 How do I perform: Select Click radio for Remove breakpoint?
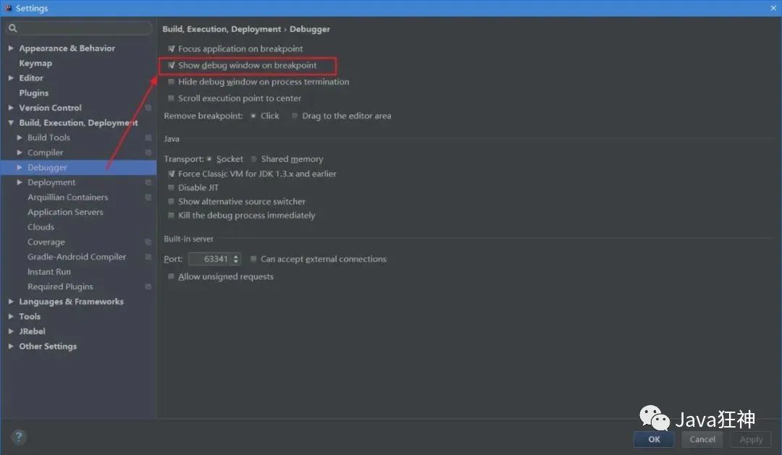tap(253, 116)
